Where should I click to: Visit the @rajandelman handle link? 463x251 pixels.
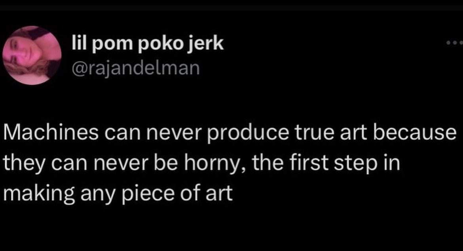[136, 68]
